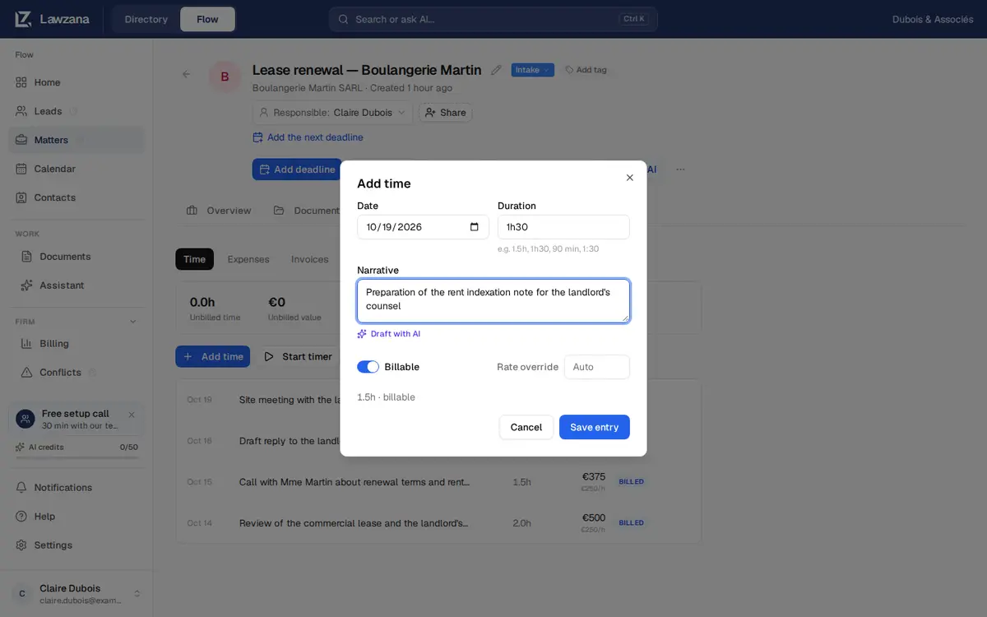Expand the Claire Dubois account switcher
The image size is (987, 617).
pos(76,593)
